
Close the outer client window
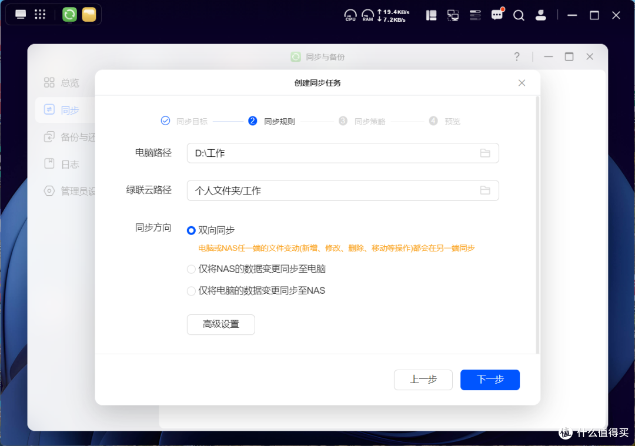click(616, 15)
